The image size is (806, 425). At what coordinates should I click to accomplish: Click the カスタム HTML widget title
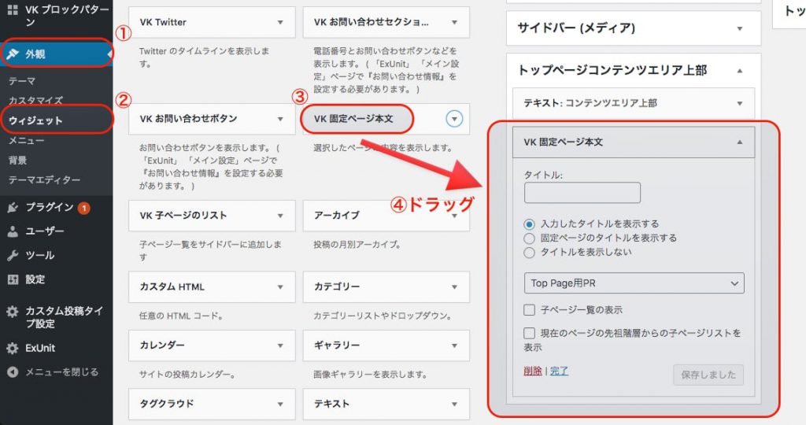[x=172, y=286]
